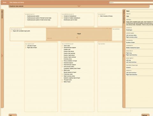
Task: Select Organ with cavitated organ parts
Action: [21, 31]
